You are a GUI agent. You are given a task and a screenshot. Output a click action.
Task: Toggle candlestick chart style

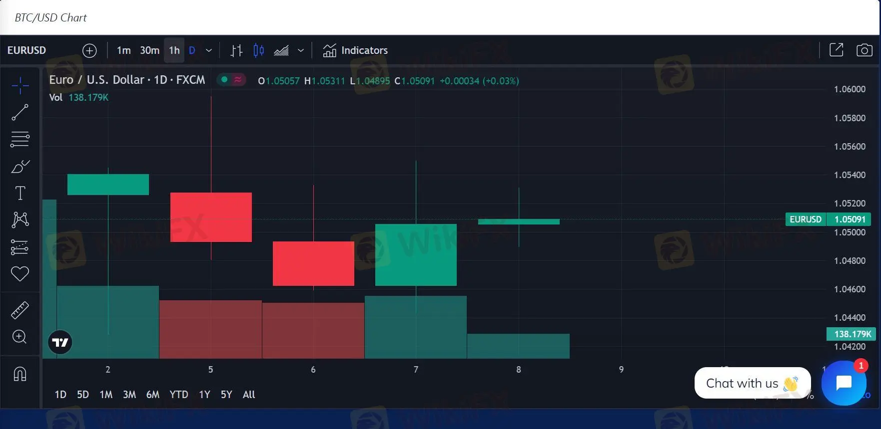(x=258, y=50)
